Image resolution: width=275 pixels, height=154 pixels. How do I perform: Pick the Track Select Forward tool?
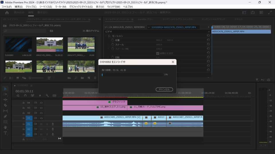pos(5,94)
